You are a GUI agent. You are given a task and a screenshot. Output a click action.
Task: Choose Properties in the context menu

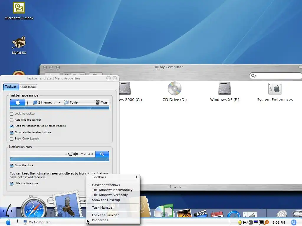tap(113, 220)
